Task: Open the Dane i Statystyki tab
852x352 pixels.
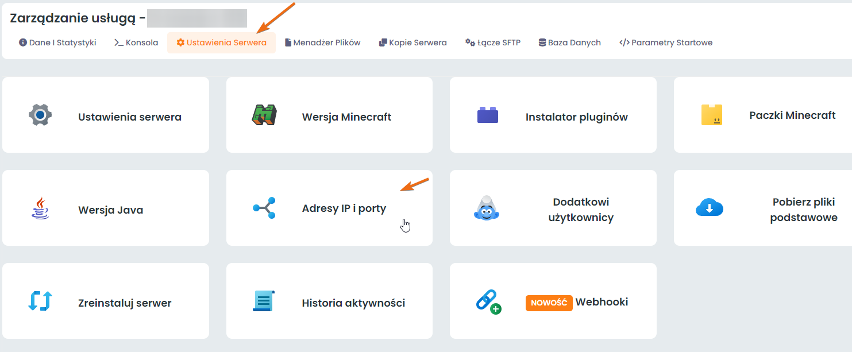Action: point(57,42)
